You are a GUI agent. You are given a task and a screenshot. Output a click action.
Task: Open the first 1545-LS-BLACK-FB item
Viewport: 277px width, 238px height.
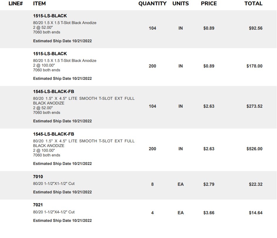pyautogui.click(x=54, y=92)
